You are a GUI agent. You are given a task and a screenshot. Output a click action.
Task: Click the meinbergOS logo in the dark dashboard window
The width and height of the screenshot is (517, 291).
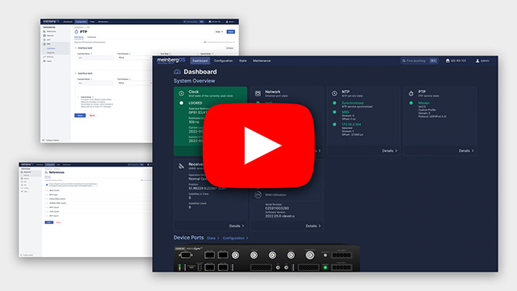tap(171, 61)
